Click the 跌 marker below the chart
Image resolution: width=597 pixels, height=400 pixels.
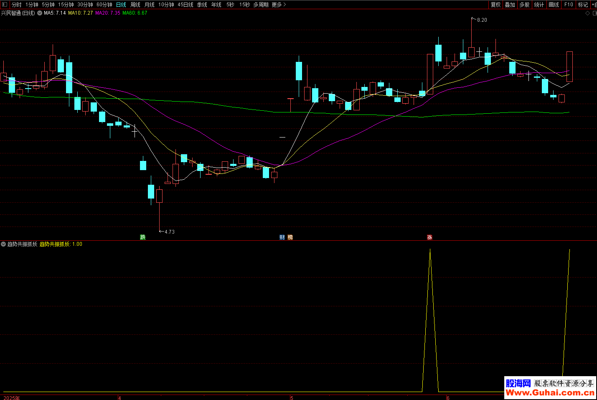coord(143,237)
